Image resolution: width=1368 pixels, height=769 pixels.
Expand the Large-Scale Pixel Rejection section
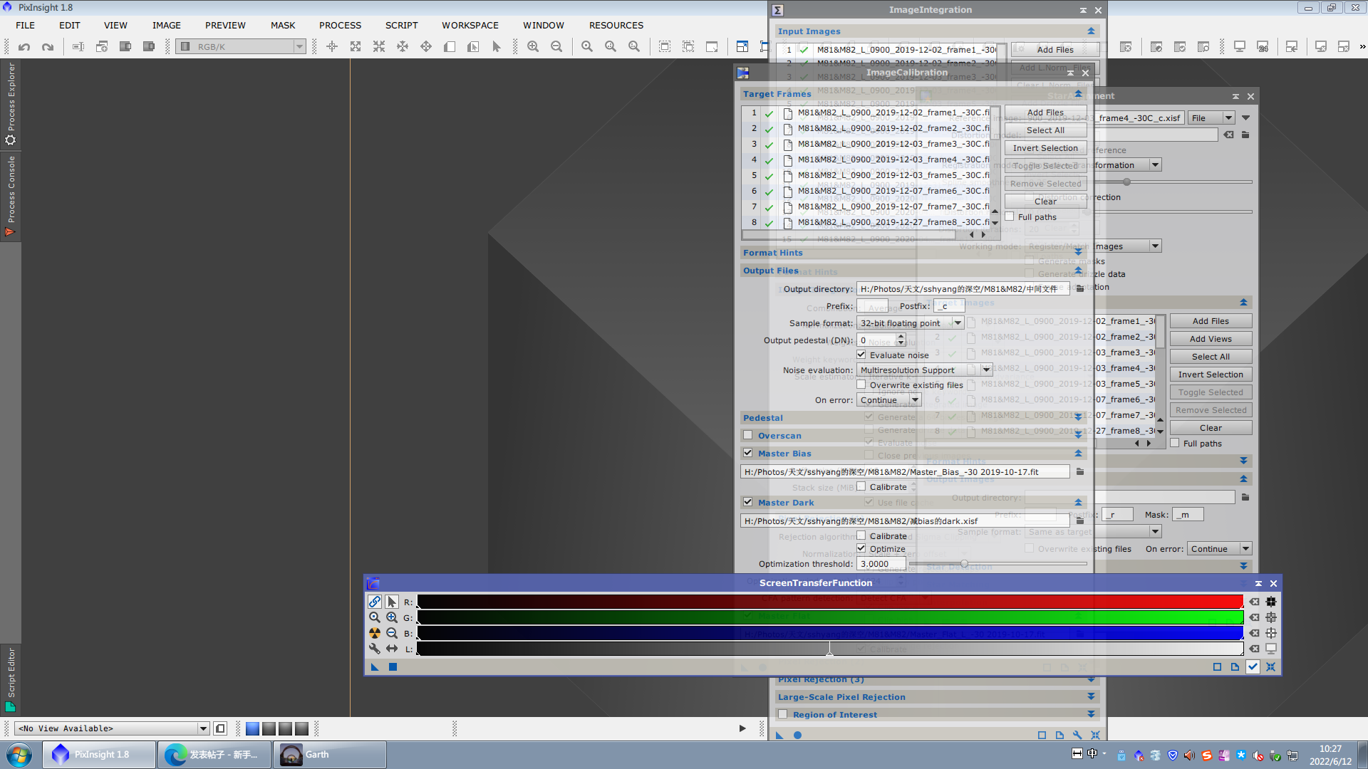tap(1091, 697)
